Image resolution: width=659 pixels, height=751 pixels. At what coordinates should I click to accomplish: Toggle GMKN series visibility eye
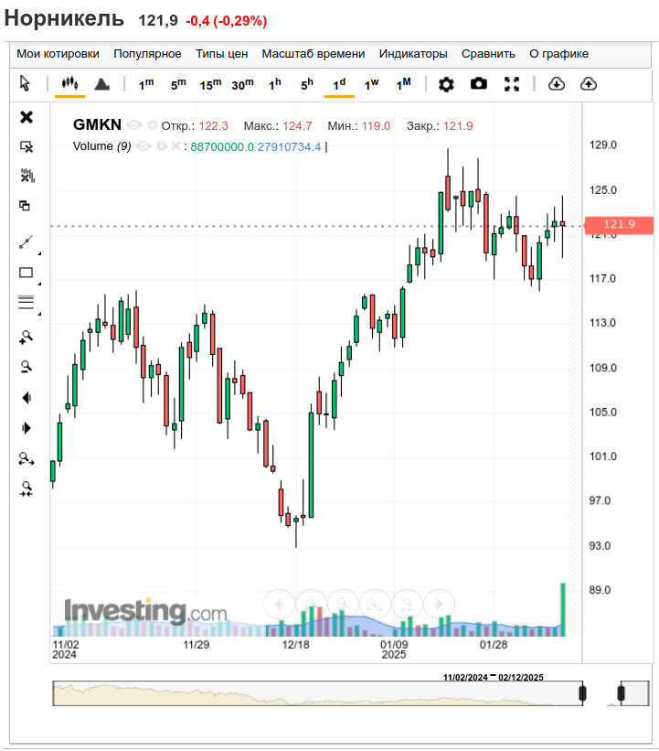(x=134, y=125)
